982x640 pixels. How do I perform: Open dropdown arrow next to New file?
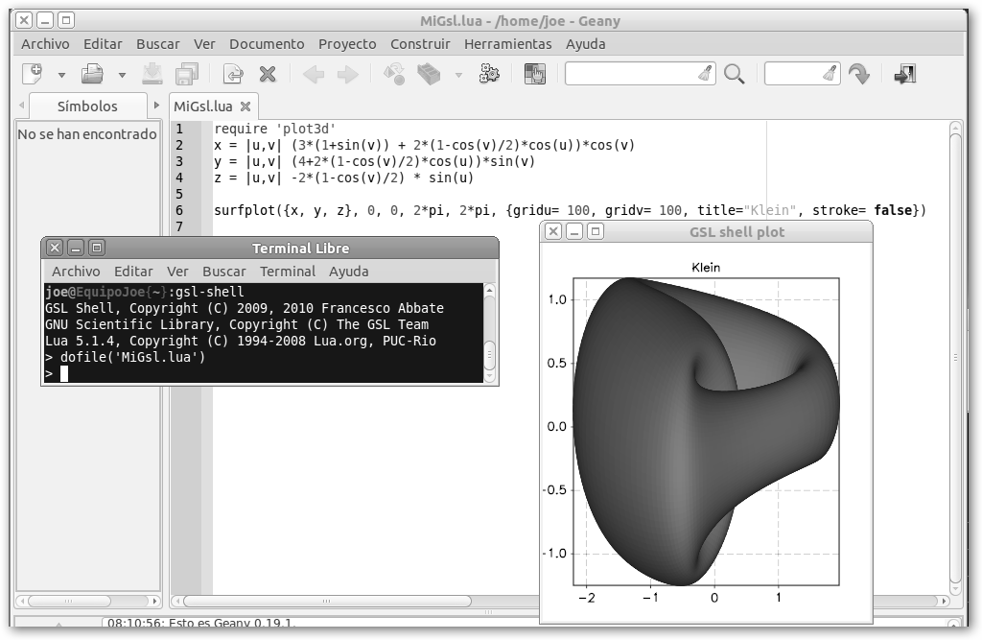(62, 75)
